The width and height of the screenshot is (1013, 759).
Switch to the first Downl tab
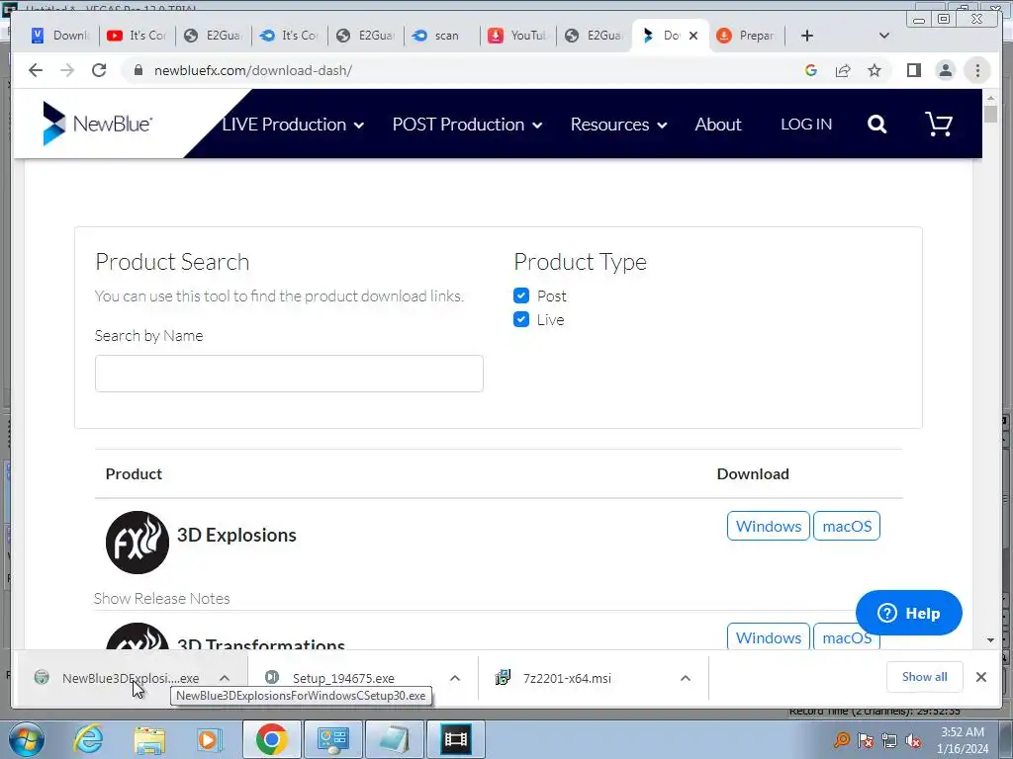click(60, 36)
